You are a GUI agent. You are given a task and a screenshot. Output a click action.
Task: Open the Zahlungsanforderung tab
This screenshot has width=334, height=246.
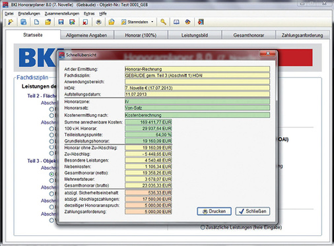coord(302,35)
